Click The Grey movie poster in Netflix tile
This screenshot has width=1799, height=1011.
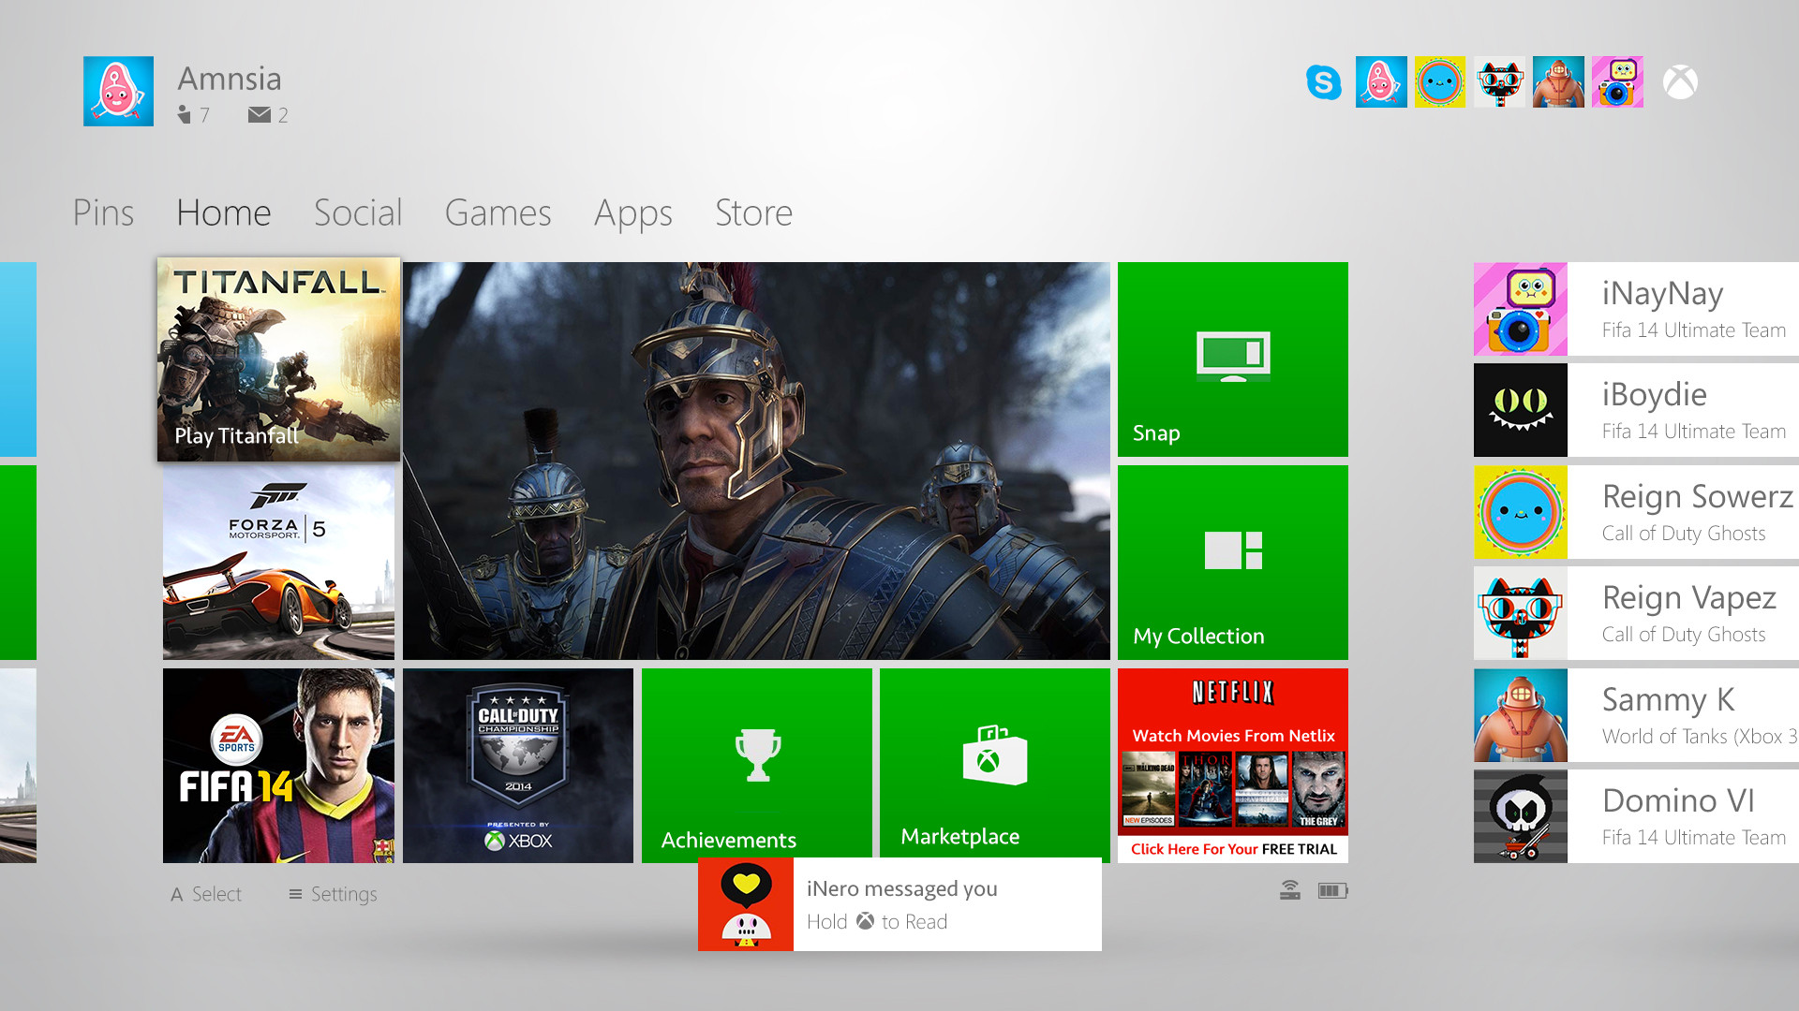(1317, 789)
